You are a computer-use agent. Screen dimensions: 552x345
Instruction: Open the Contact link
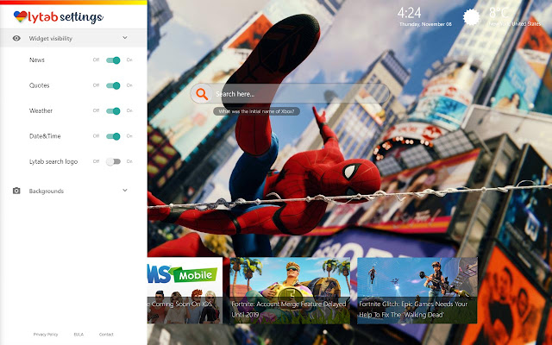[106, 335]
